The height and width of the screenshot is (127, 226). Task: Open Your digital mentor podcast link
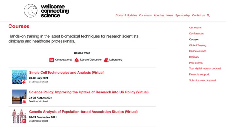pyautogui.click(x=205, y=68)
